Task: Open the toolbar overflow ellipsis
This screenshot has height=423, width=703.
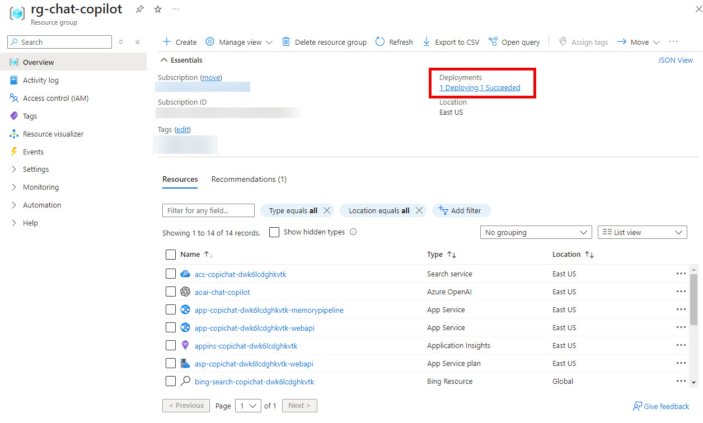Action: tap(673, 42)
